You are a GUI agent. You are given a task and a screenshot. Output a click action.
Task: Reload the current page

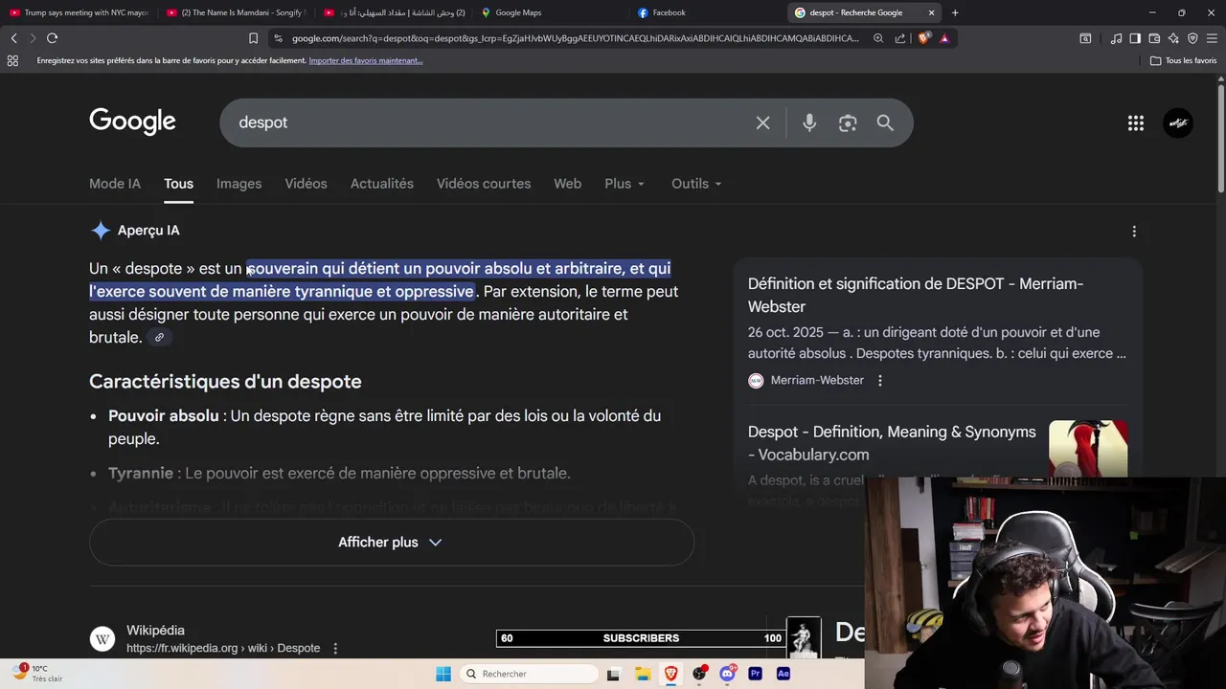(x=52, y=38)
